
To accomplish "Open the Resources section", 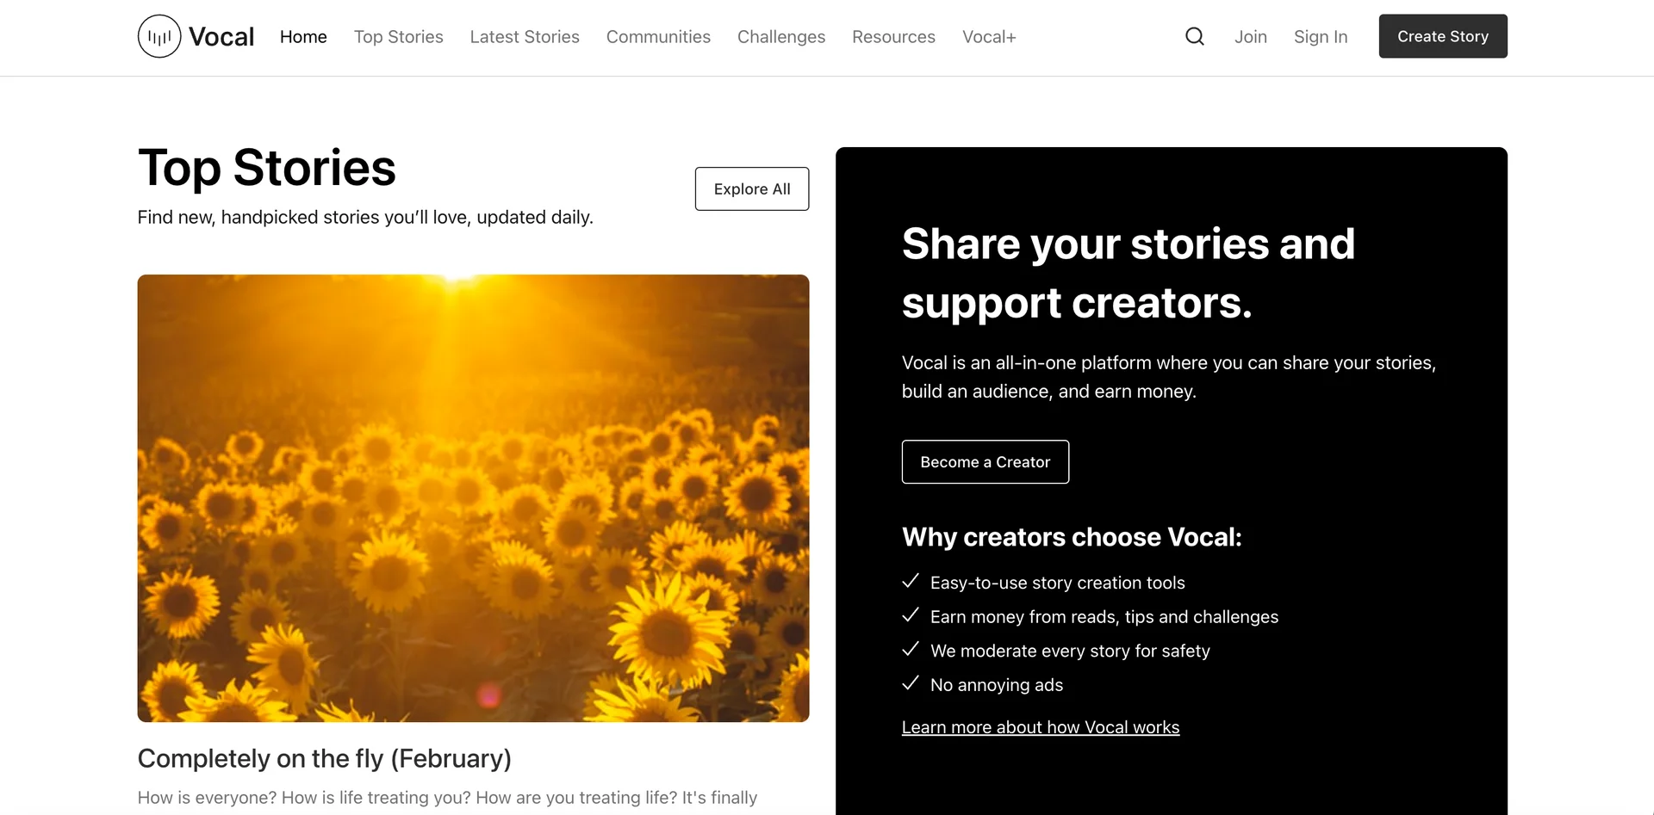I will coord(893,36).
